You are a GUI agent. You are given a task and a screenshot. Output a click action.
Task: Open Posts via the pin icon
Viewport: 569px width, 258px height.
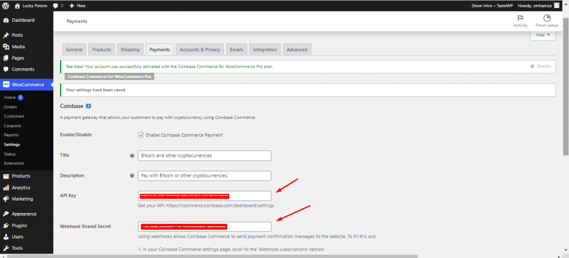tap(6, 35)
